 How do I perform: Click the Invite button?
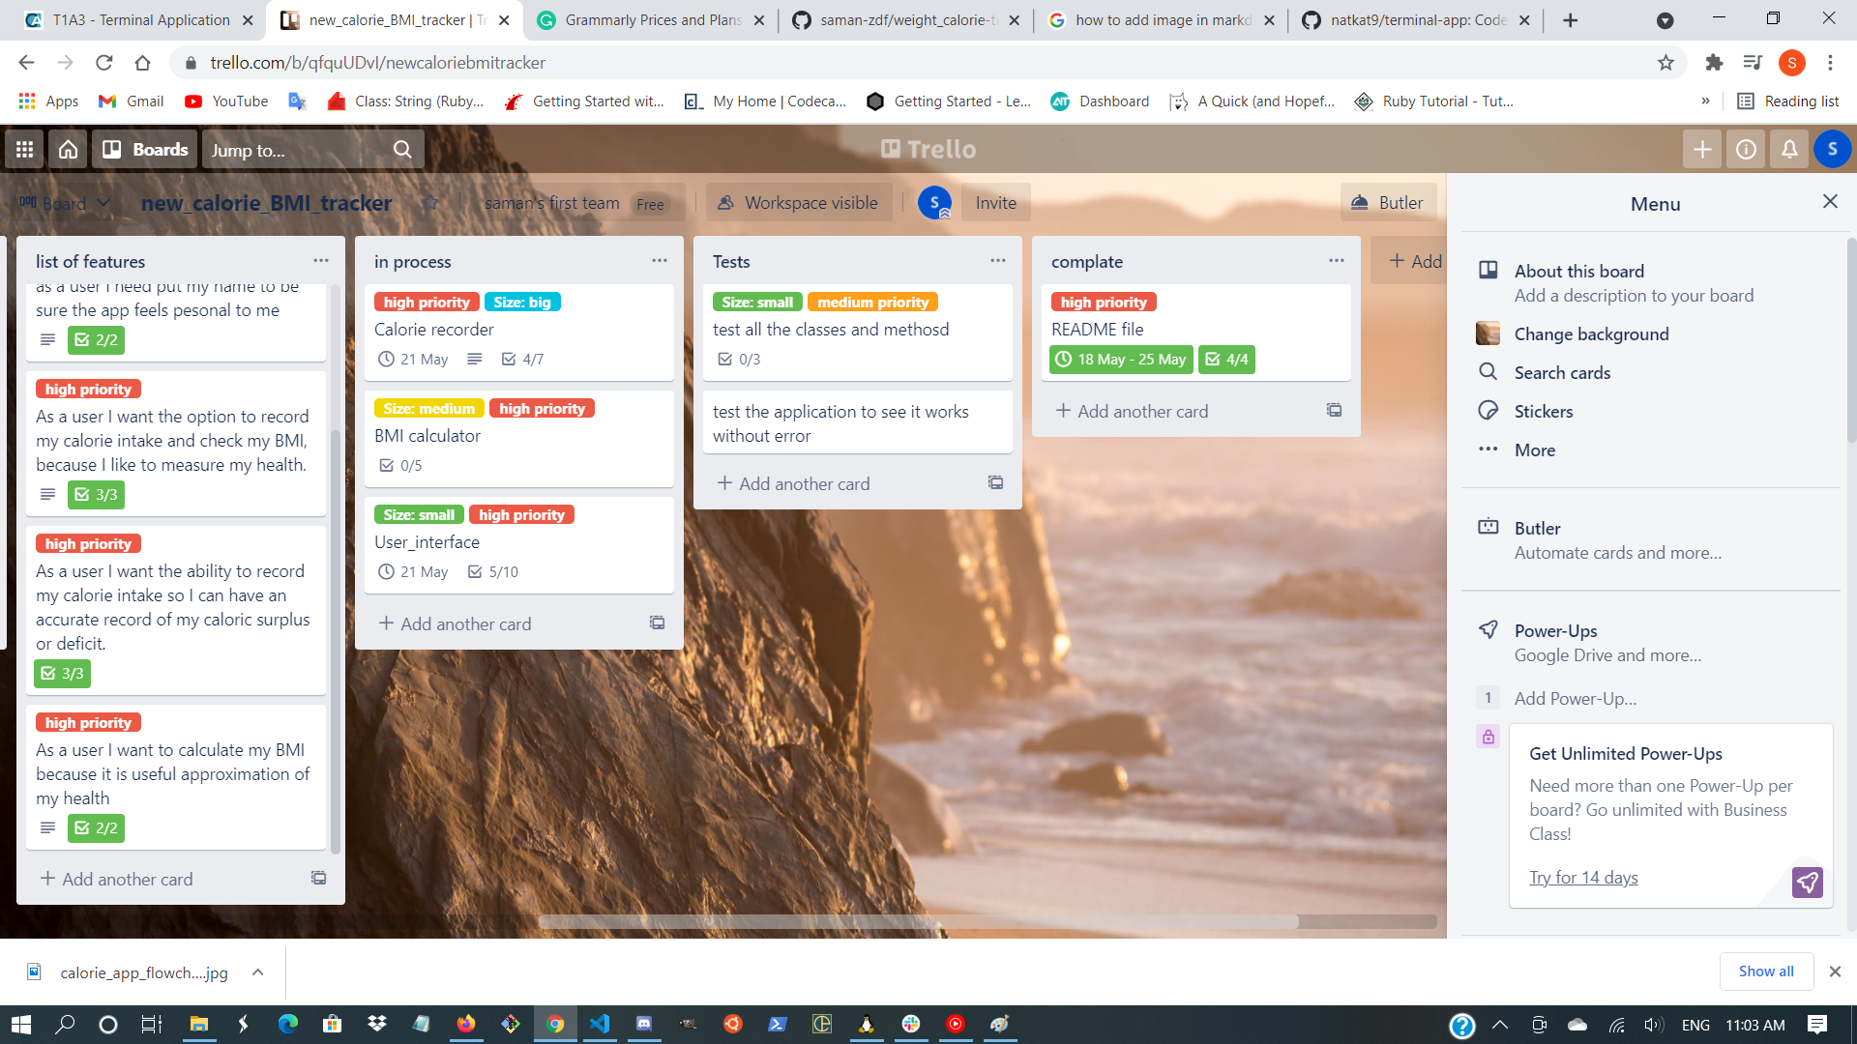coord(993,203)
